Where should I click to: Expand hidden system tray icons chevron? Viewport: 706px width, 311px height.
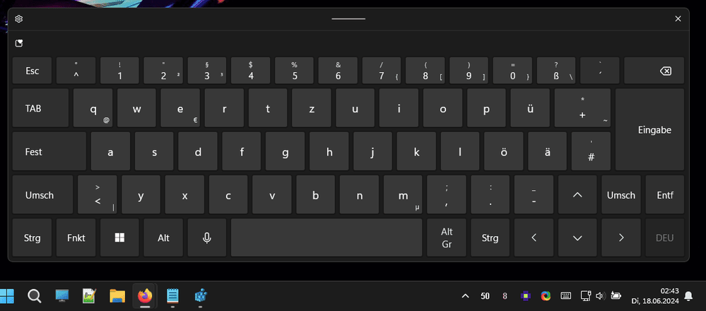[x=466, y=295]
